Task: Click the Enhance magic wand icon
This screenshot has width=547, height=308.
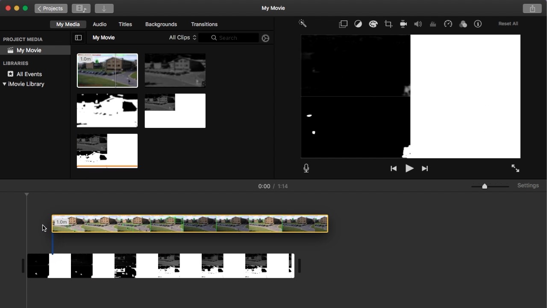Action: [x=303, y=24]
